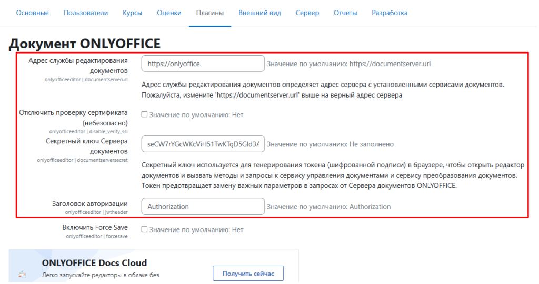Image resolution: width=539 pixels, height=284 pixels.
Task: Click the onlyofficeeditor | jwtheader text
Action: pyautogui.click(x=96, y=212)
